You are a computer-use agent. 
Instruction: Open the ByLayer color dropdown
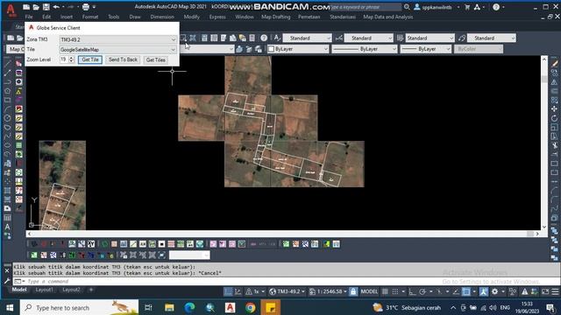tap(298, 49)
